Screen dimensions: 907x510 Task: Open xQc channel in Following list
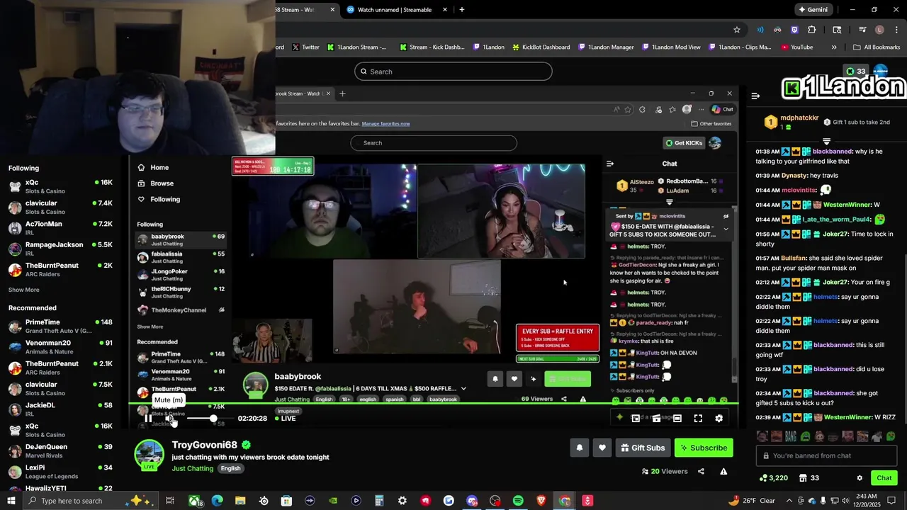click(x=60, y=186)
